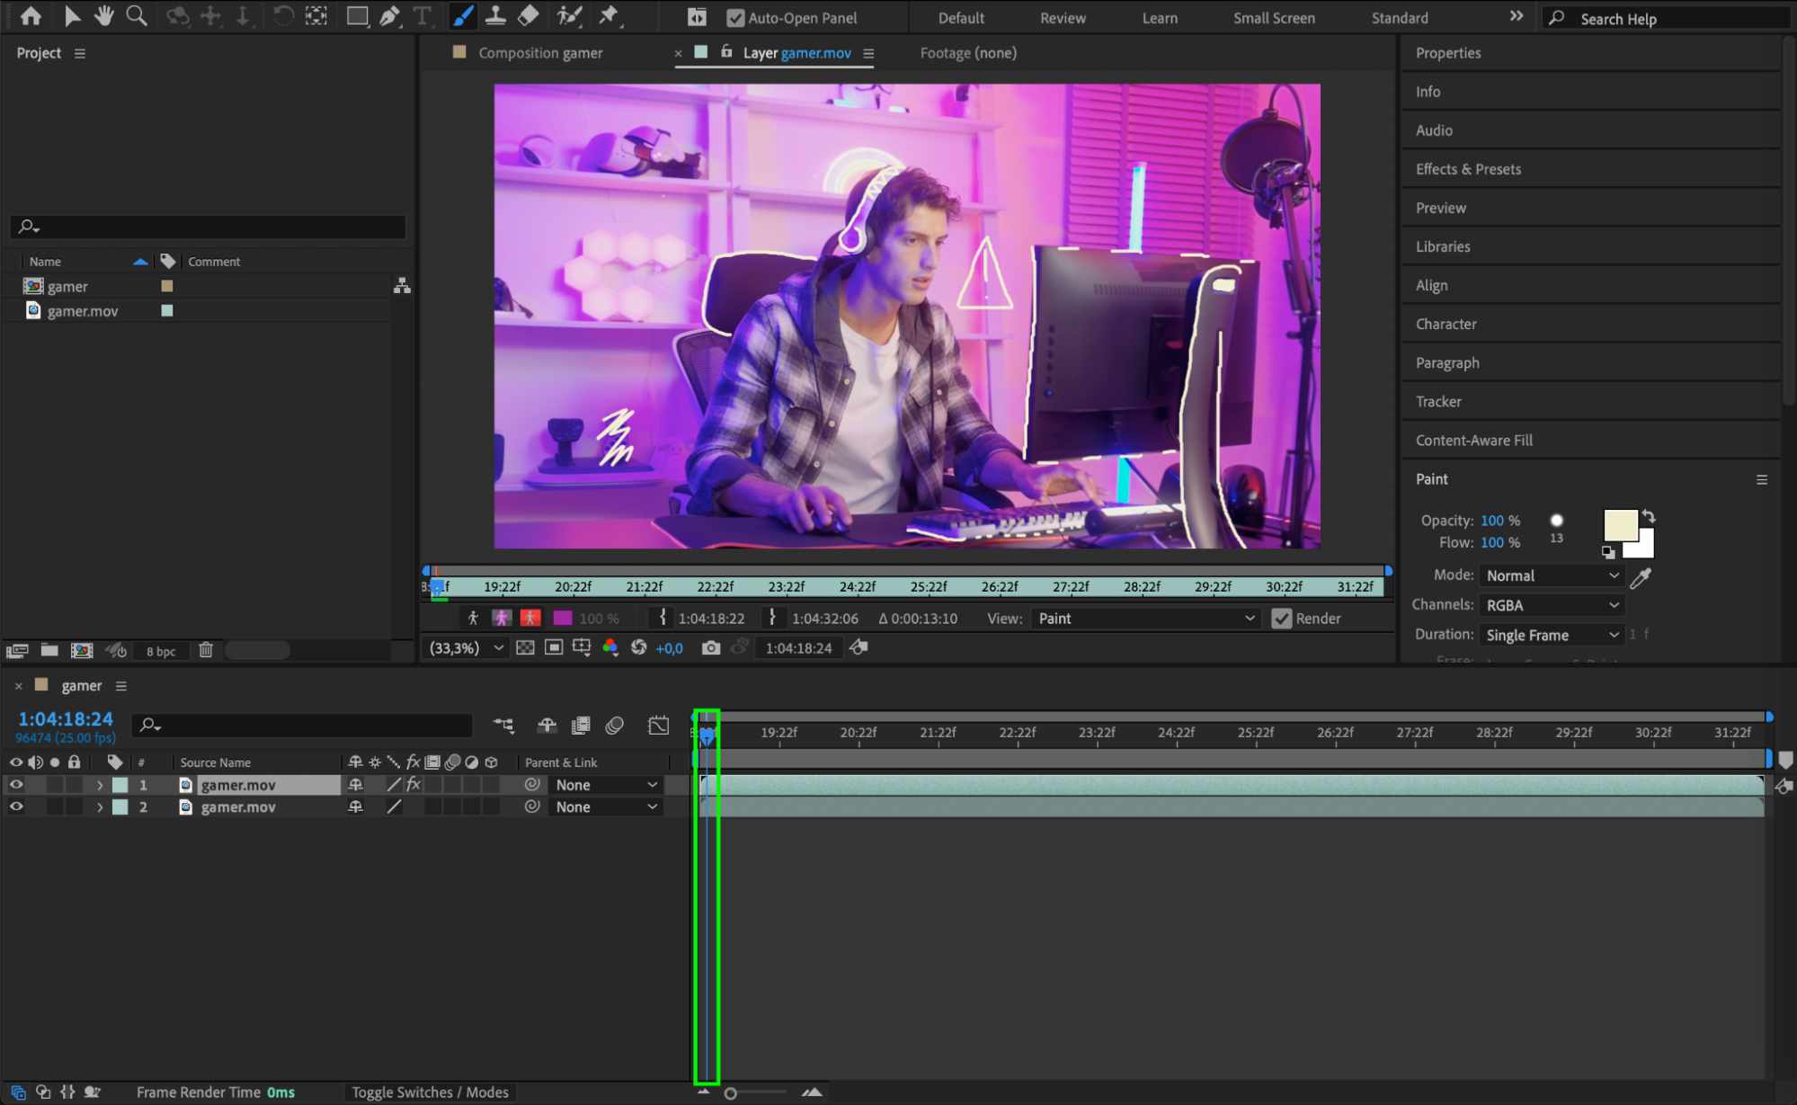Click the foreground paint color swatch
Screen dimensions: 1797x1105
(x=1620, y=525)
